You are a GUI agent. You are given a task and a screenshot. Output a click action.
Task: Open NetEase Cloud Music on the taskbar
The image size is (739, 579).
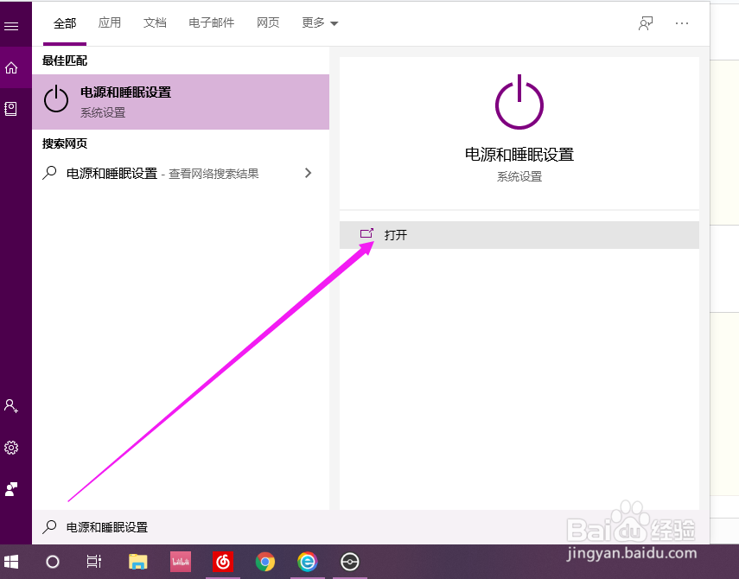tap(223, 562)
